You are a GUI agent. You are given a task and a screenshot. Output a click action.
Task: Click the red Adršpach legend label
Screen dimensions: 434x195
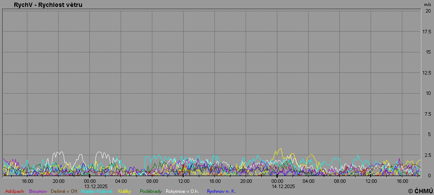14,191
